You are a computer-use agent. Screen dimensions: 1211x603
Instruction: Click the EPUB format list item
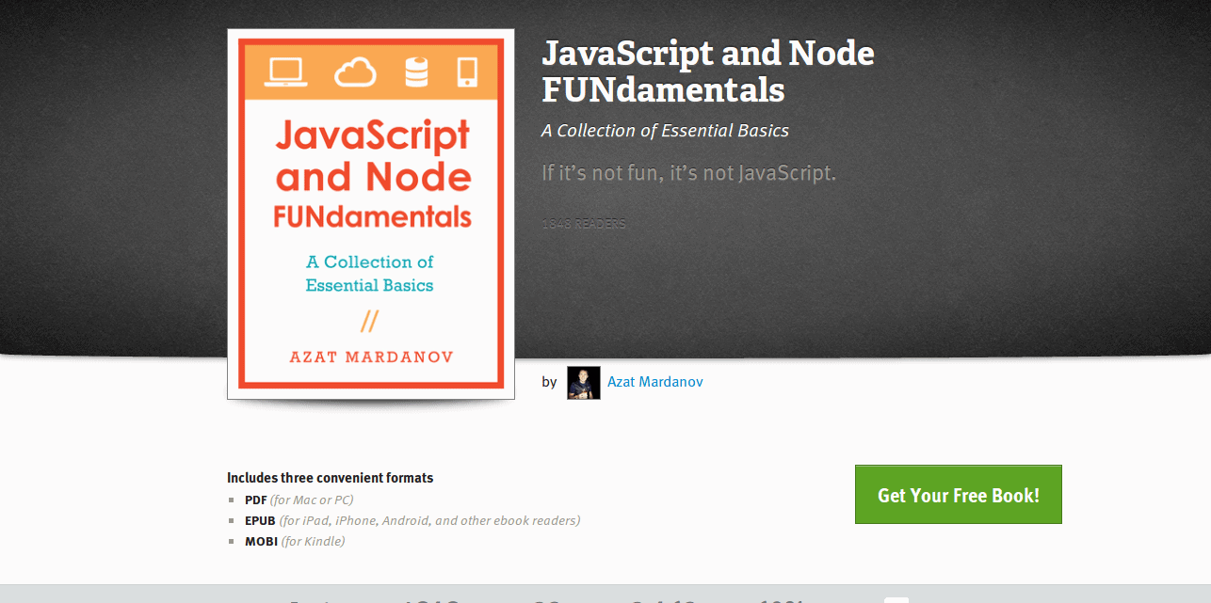click(x=412, y=520)
